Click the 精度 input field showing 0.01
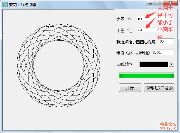Viewport: 180px width, 133px height. [164, 52]
